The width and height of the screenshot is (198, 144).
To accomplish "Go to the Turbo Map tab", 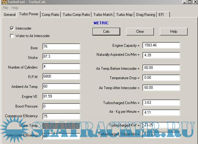I will [124, 15].
